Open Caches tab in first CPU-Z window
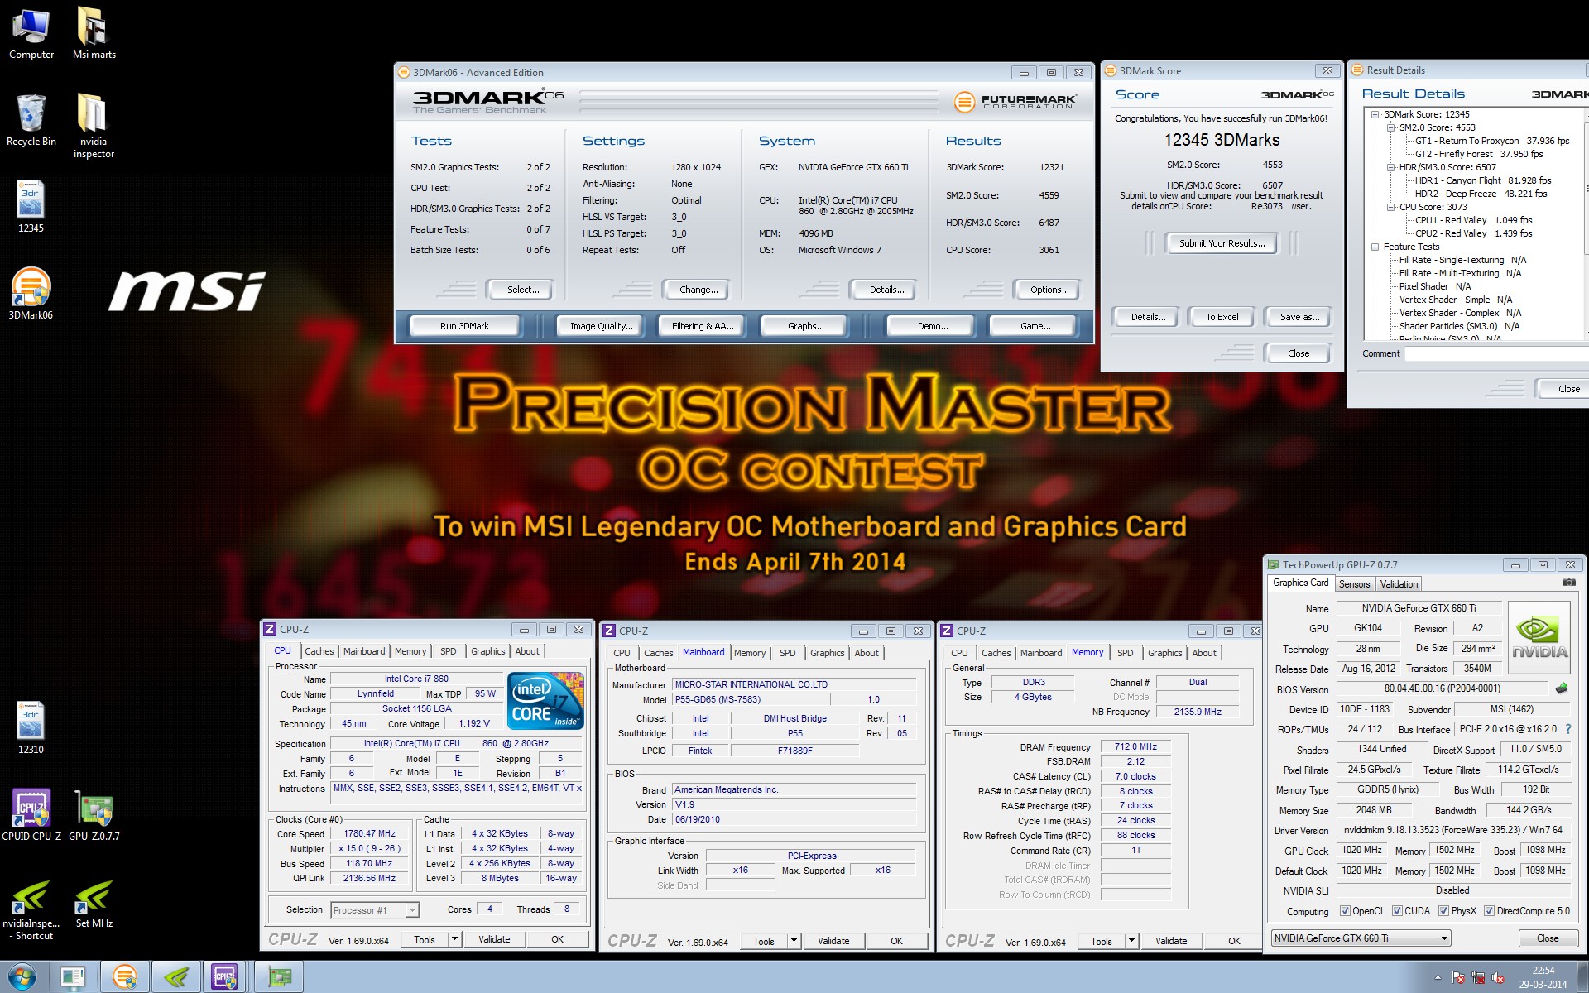 (x=319, y=651)
